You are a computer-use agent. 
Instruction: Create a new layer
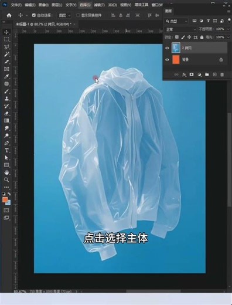[x=214, y=74]
